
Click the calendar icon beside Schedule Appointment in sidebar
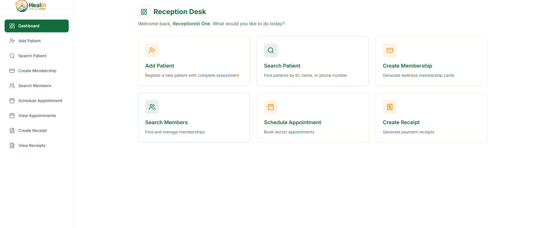click(x=12, y=101)
